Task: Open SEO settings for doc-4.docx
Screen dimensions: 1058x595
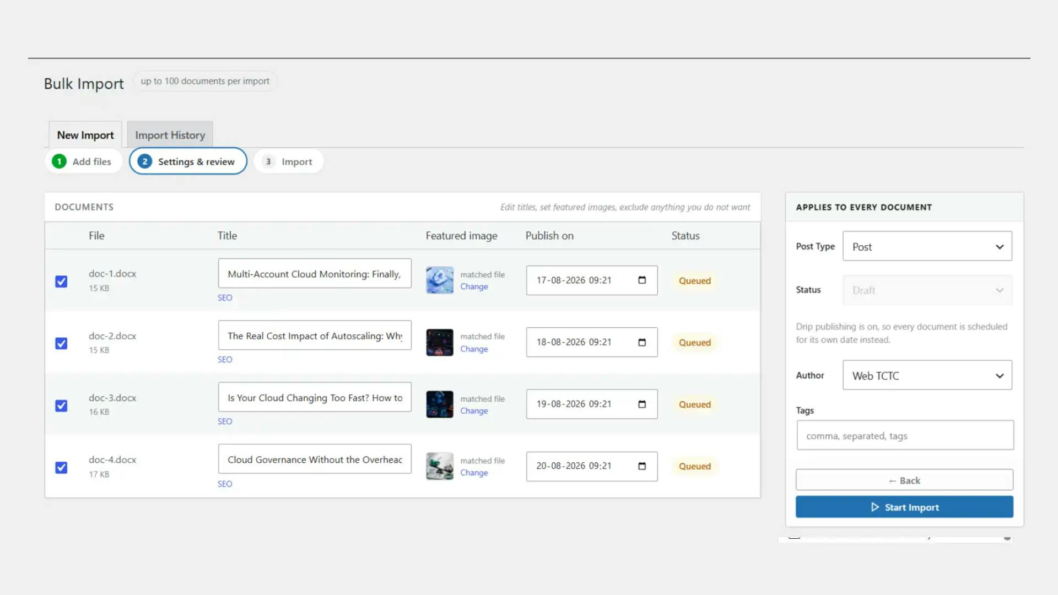Action: point(225,484)
